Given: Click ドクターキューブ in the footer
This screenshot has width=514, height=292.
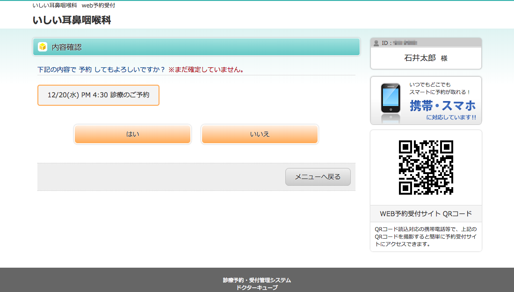Looking at the screenshot, I should 257,288.
